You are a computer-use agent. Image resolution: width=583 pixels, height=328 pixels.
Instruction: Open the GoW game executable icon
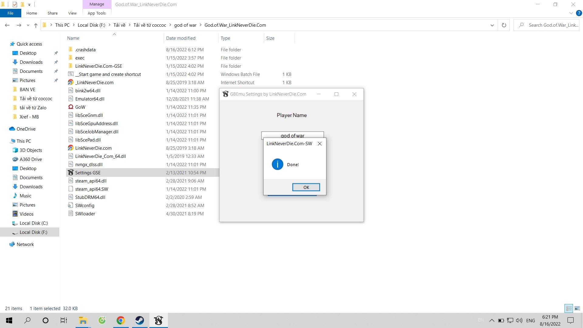71,107
